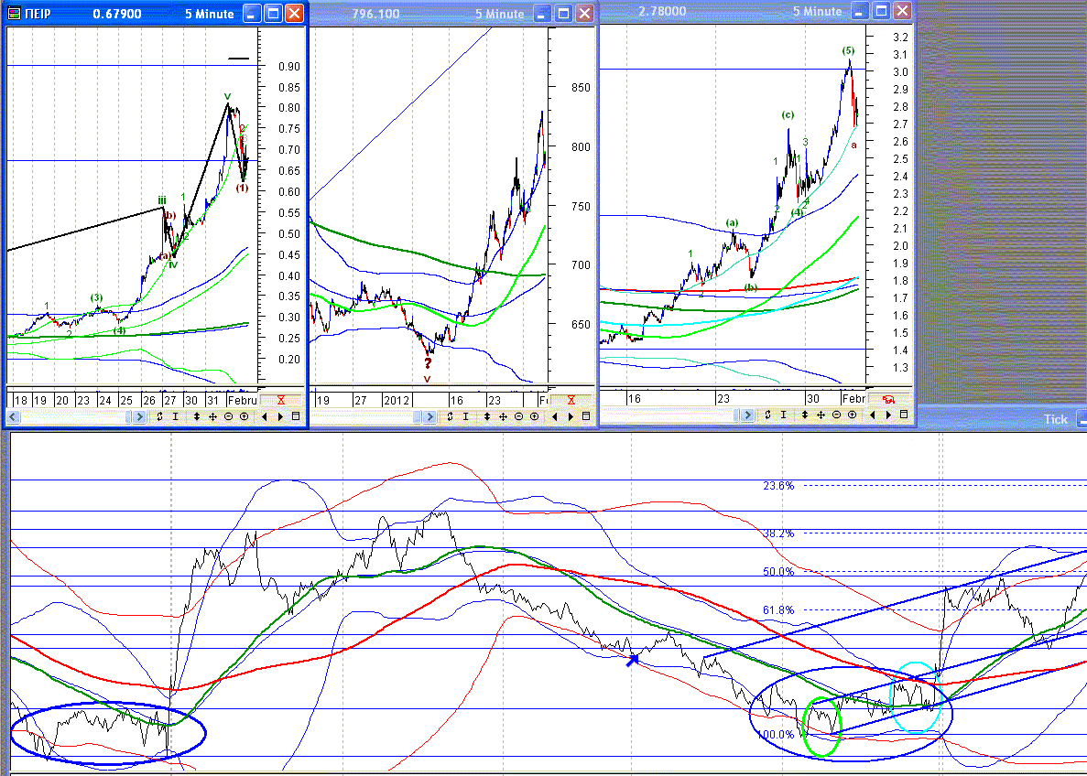Select the I-beam cursor tool in ΠΕΙΡ chart
1087x776 pixels.
(x=176, y=416)
